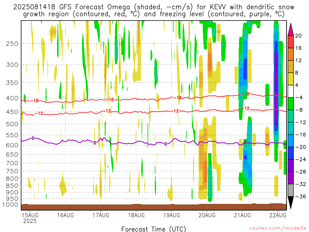Click the 550 pressure level label
Image resolution: width=309 pixels, height=232 pixels.
pos(12,135)
